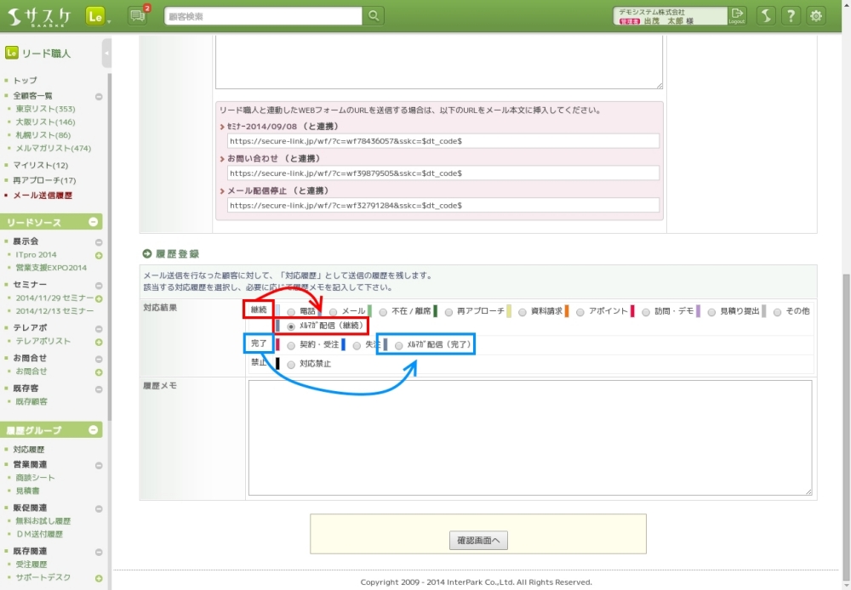Click the 確認画面へ button
The image size is (851, 590).
pos(478,540)
